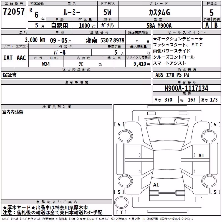The image size is (222, 222).
Task: Click セールスポイント header
Action: (186, 32)
